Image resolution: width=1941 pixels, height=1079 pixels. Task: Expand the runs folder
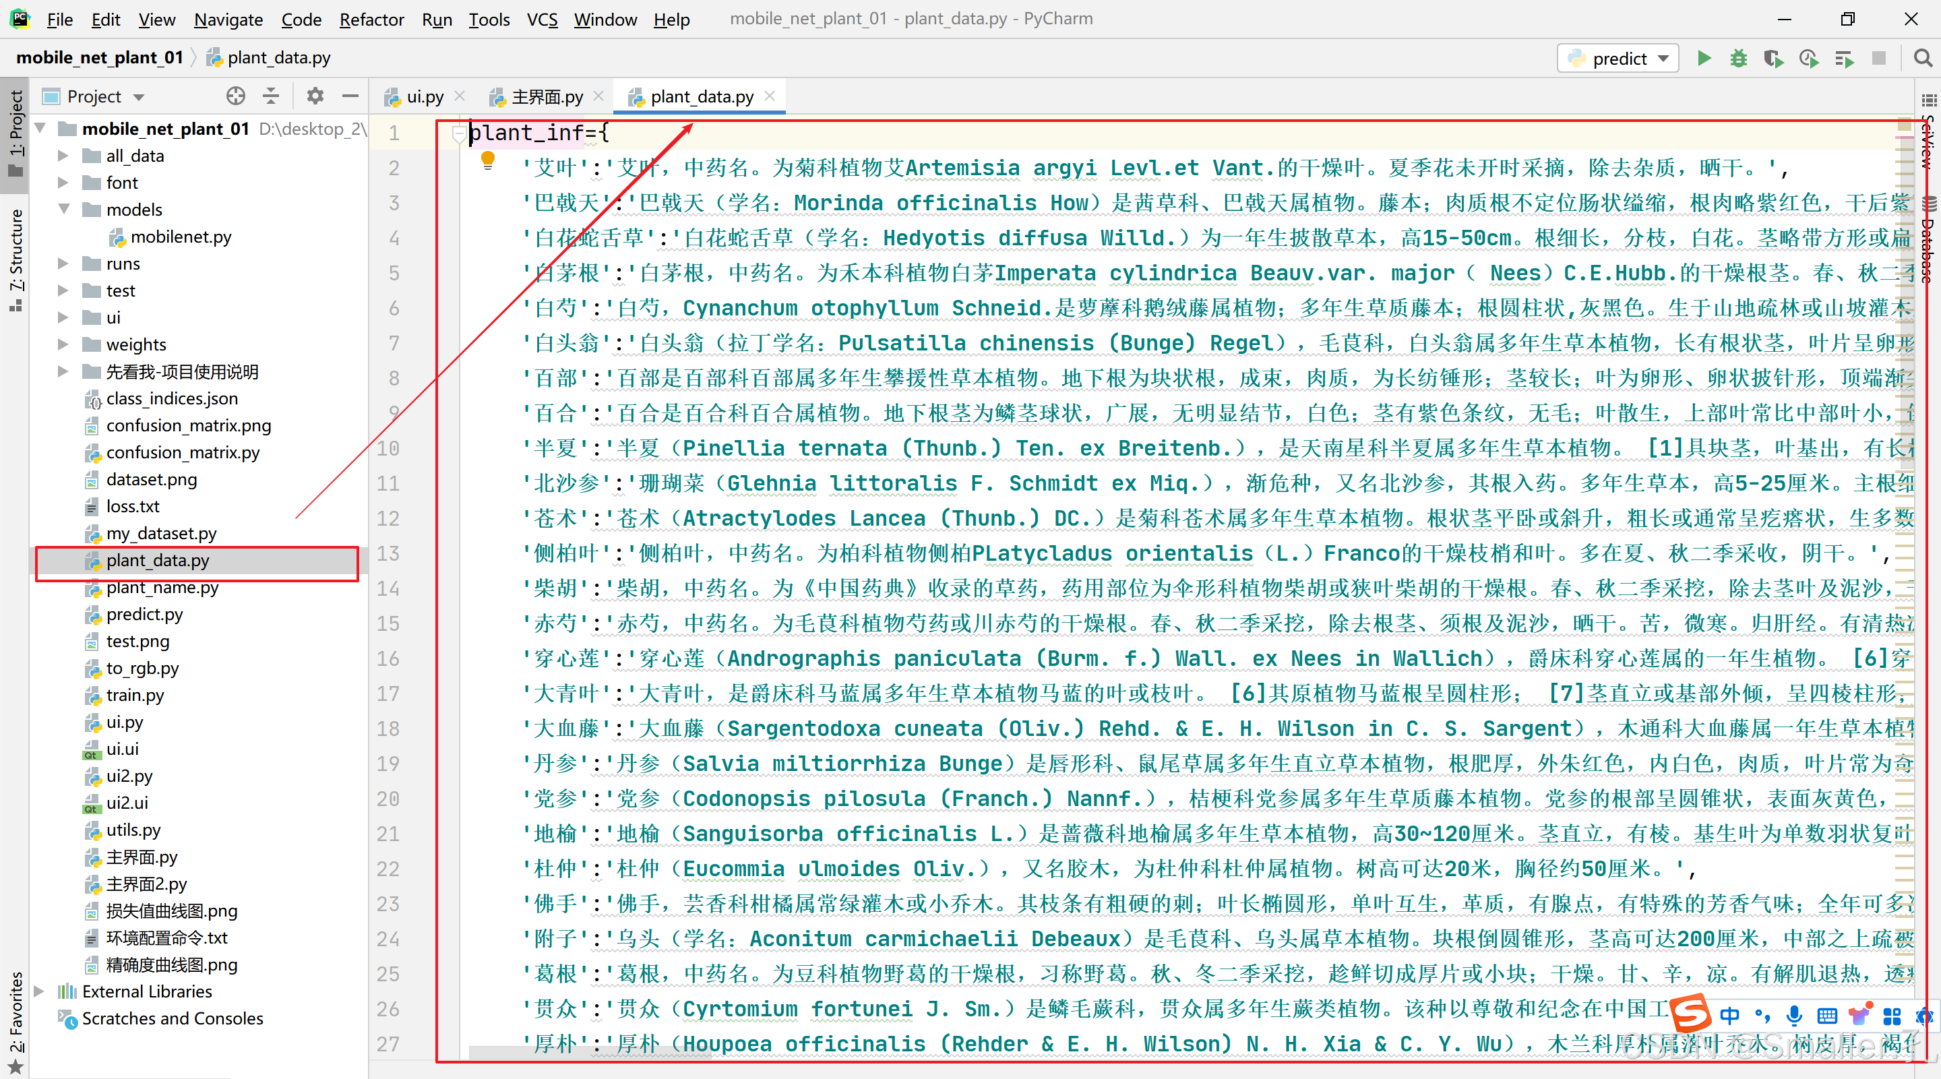[x=63, y=264]
